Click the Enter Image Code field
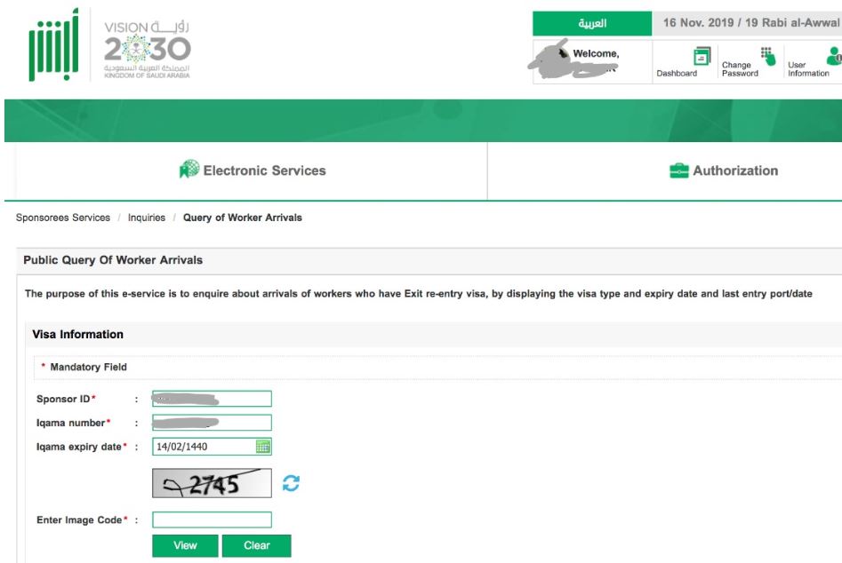Viewport: 842px width, 563px height. click(x=212, y=519)
